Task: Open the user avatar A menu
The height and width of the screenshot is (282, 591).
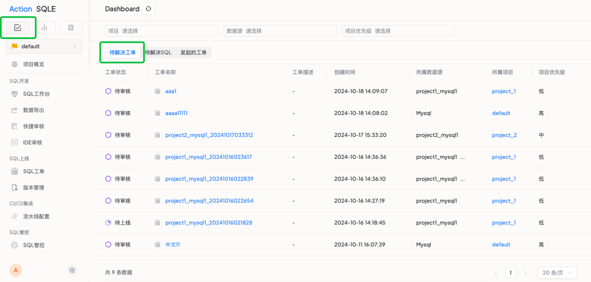Action: coord(16,270)
